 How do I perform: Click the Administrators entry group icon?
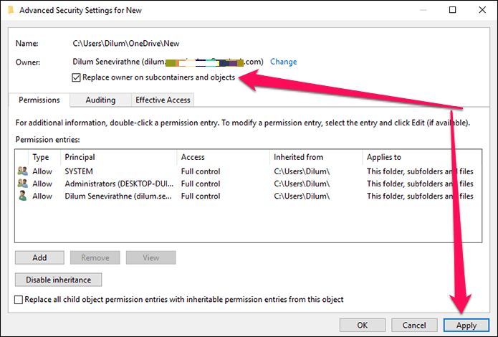tap(22, 184)
